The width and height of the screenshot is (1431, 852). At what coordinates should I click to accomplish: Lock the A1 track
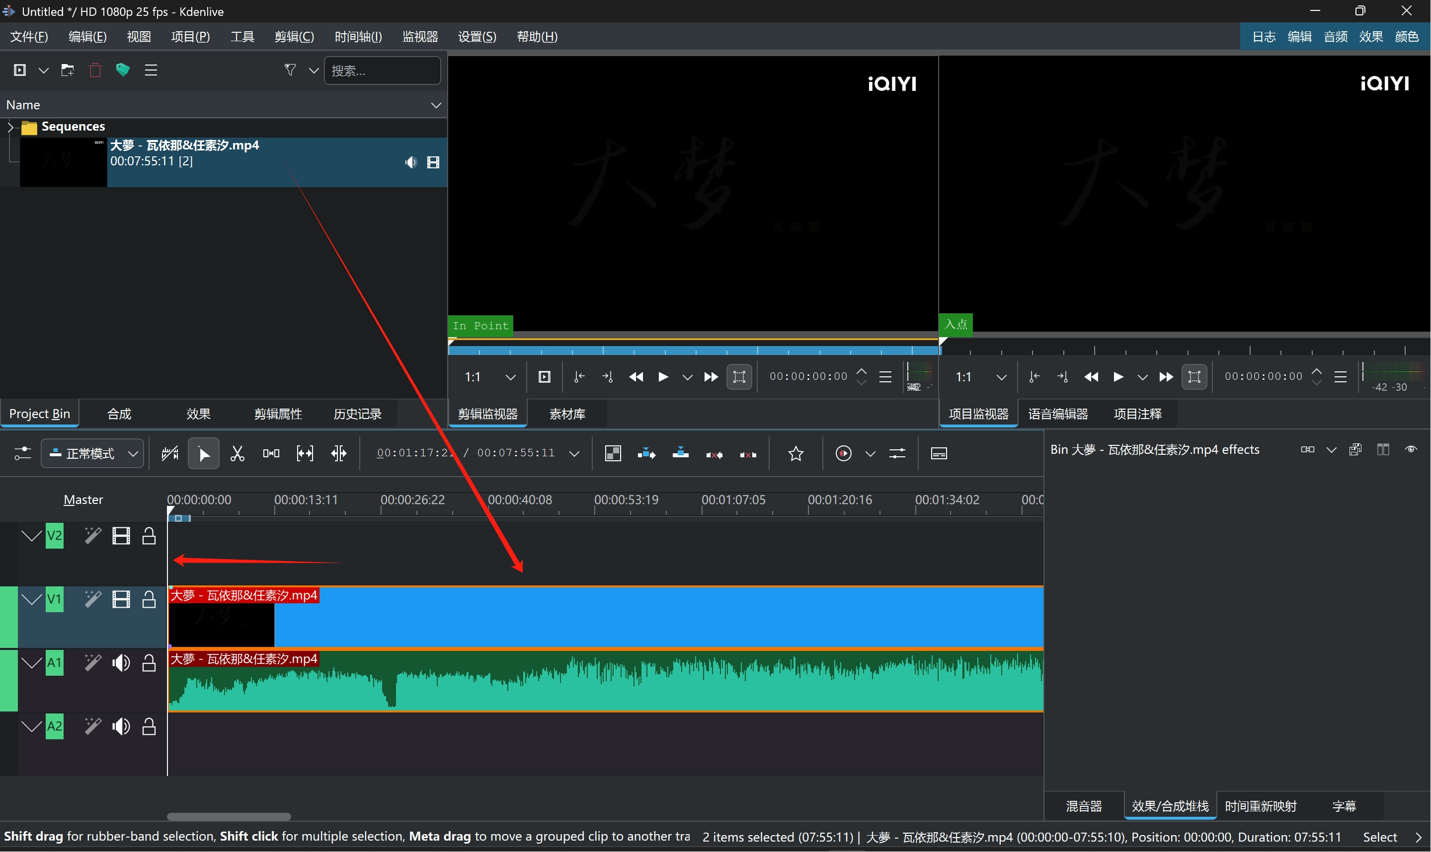pos(149,664)
